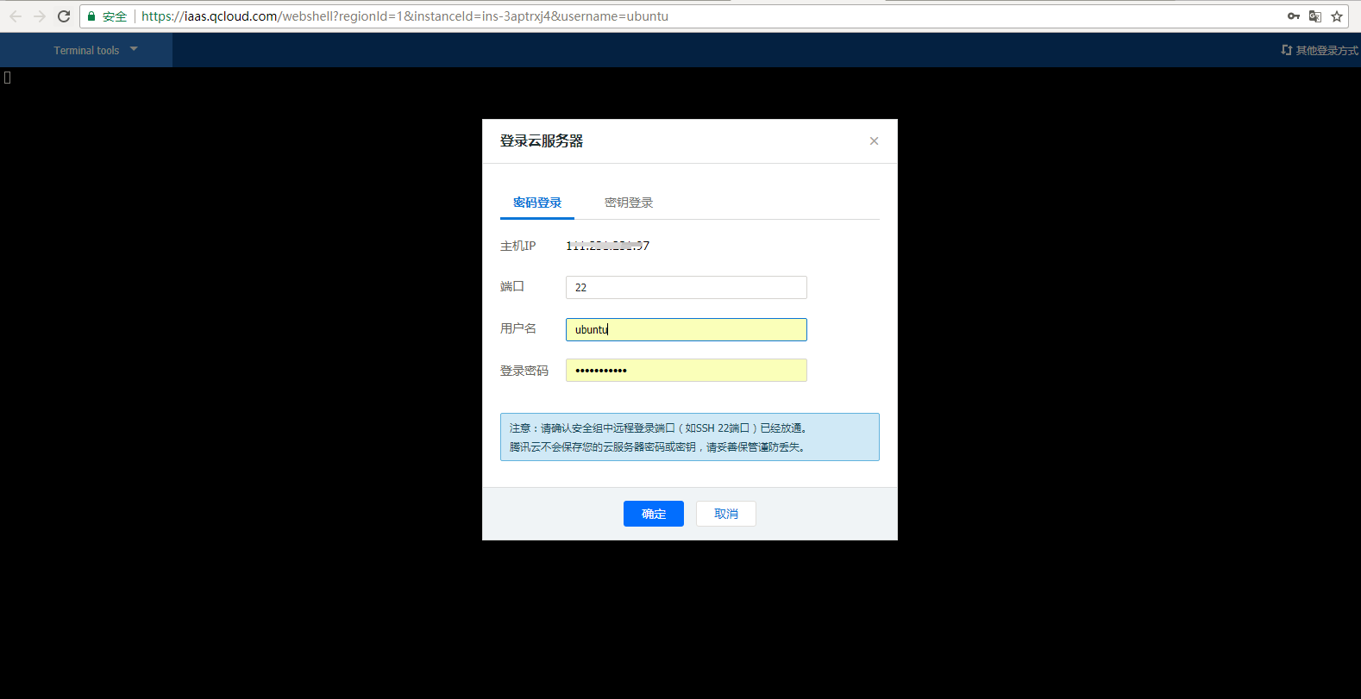The width and height of the screenshot is (1361, 699).
Task: Open the translate page icon
Action: pyautogui.click(x=1315, y=16)
